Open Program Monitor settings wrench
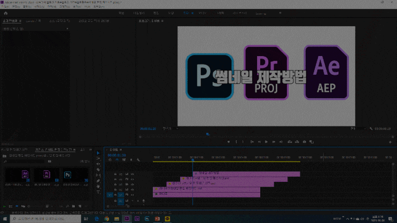The image size is (397, 223). 371,129
